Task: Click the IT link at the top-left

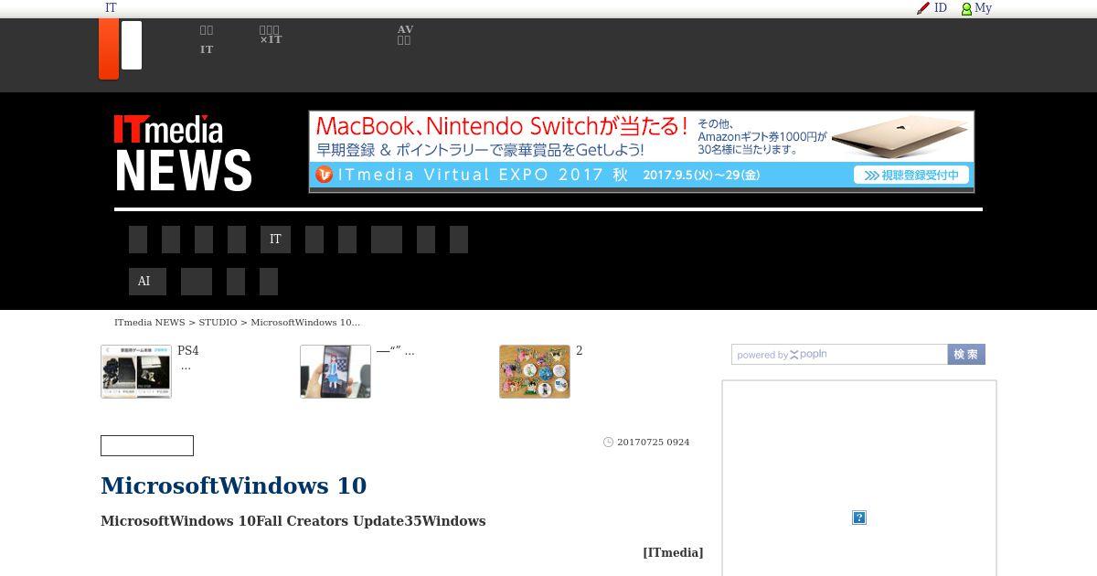Action: pos(111,8)
